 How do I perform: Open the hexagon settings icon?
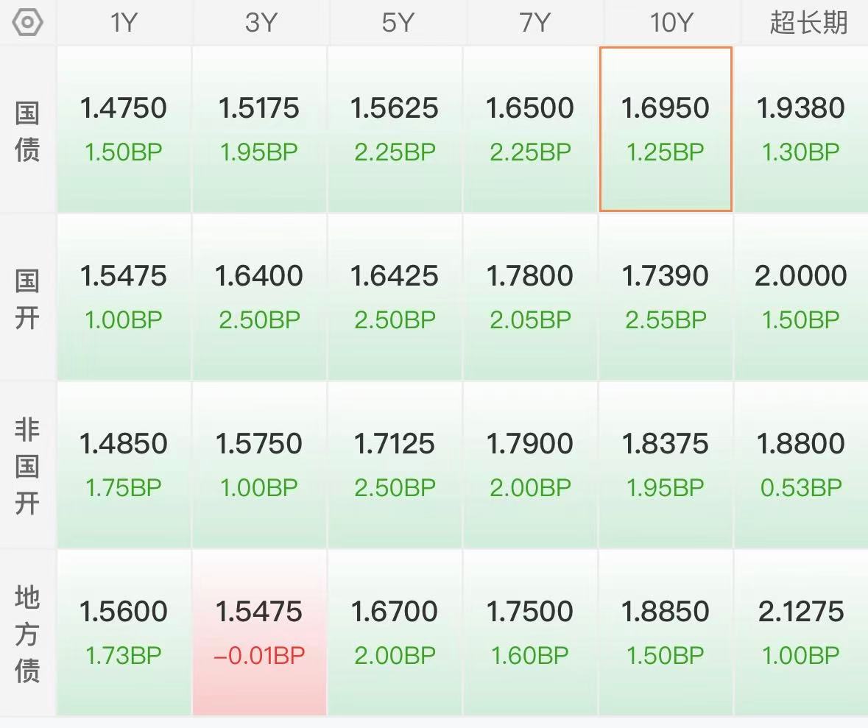[x=27, y=23]
